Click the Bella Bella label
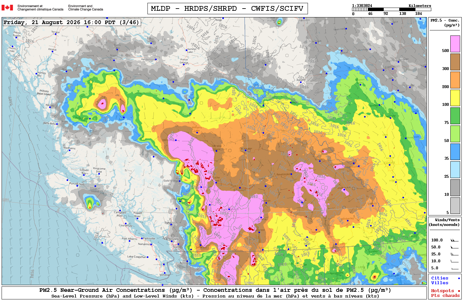Viewport: 463px width, 301px height. (49, 123)
